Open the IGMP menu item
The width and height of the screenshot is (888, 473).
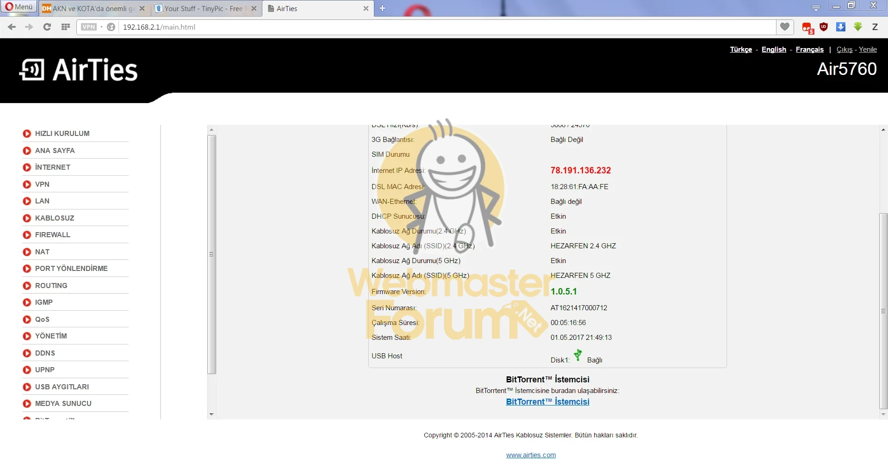click(x=43, y=302)
